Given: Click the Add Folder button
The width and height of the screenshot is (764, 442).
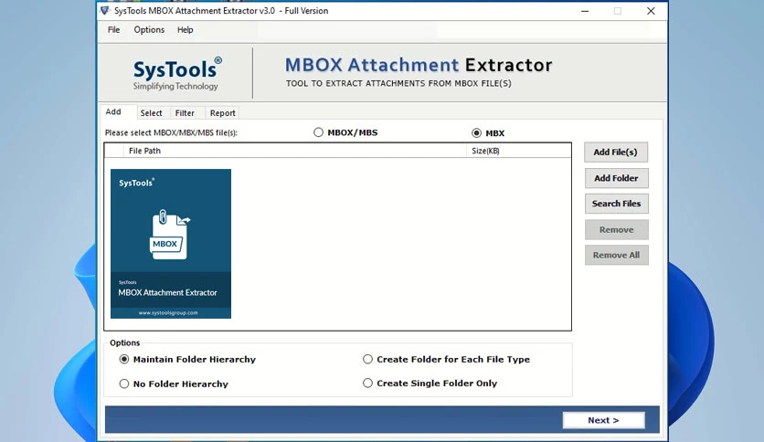Looking at the screenshot, I should pos(616,178).
